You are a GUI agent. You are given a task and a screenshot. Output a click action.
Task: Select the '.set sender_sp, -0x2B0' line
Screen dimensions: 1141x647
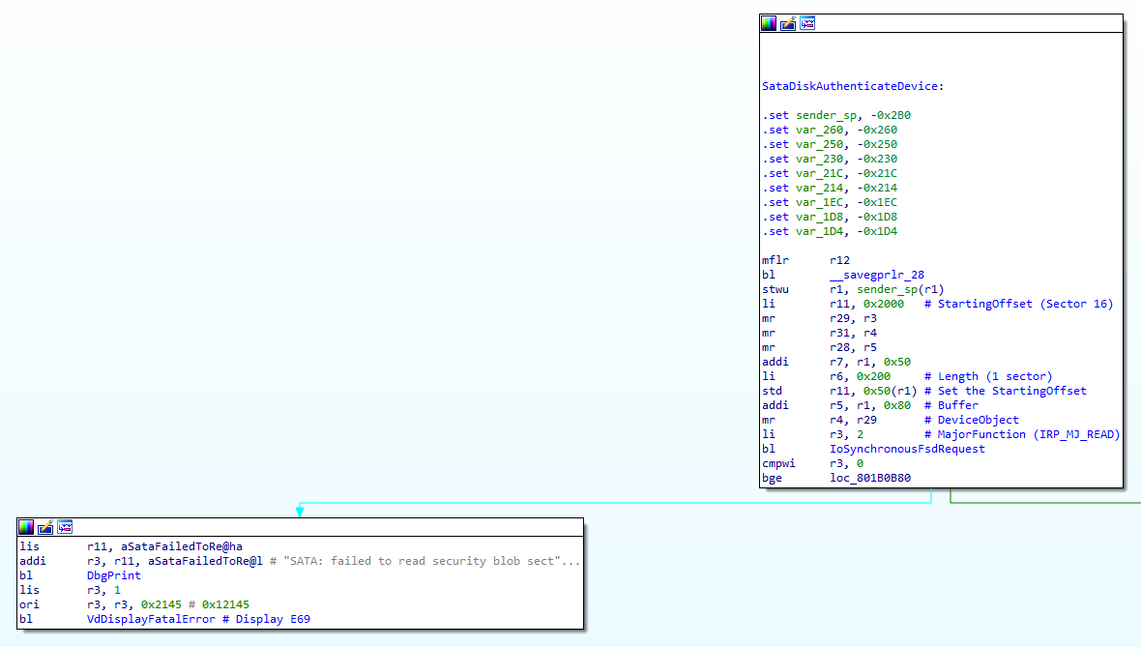(836, 115)
